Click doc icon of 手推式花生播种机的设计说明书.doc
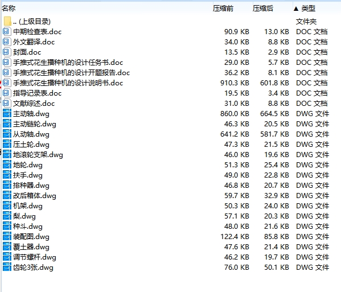The width and height of the screenshot is (341, 292). click(6, 83)
